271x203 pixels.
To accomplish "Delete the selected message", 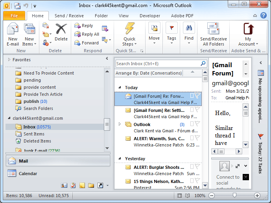I will [x=61, y=33].
